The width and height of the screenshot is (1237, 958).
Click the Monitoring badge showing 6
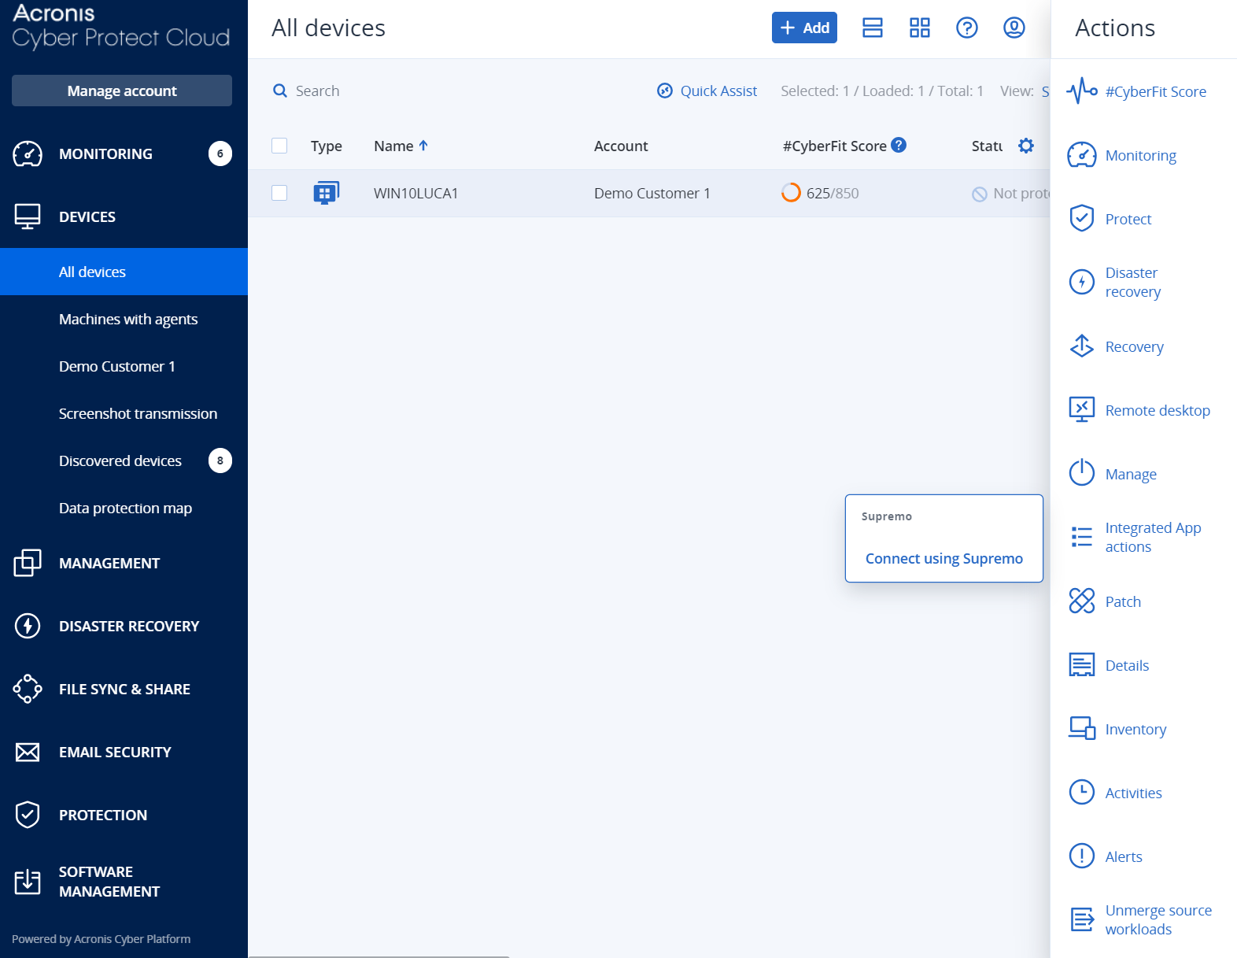(220, 154)
